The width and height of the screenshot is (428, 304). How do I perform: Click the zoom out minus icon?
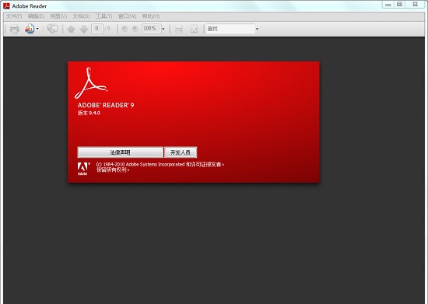(125, 29)
